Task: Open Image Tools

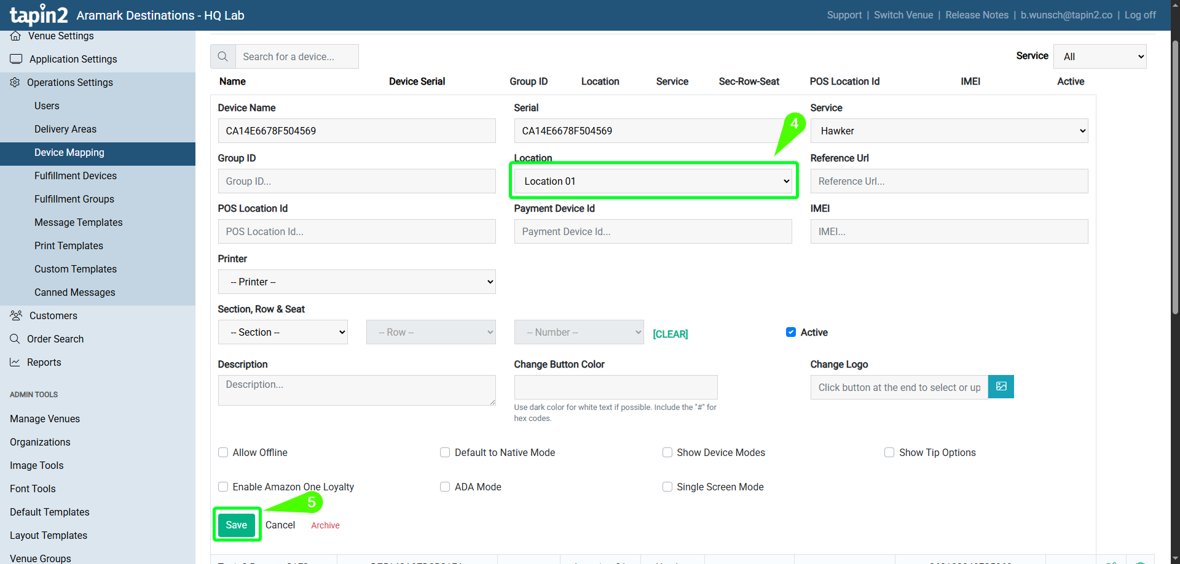Action: [x=37, y=465]
